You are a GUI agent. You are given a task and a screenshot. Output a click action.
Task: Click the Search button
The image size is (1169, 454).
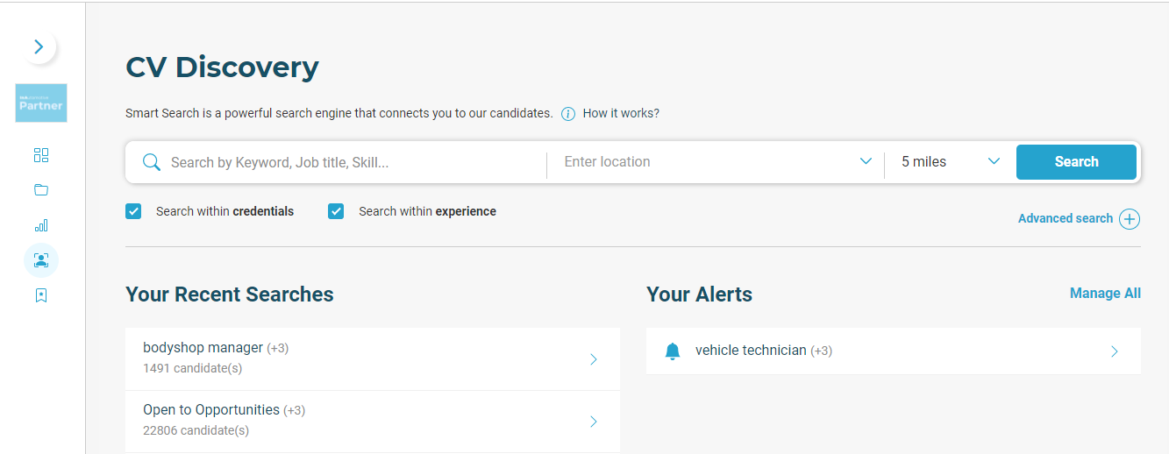click(1076, 162)
